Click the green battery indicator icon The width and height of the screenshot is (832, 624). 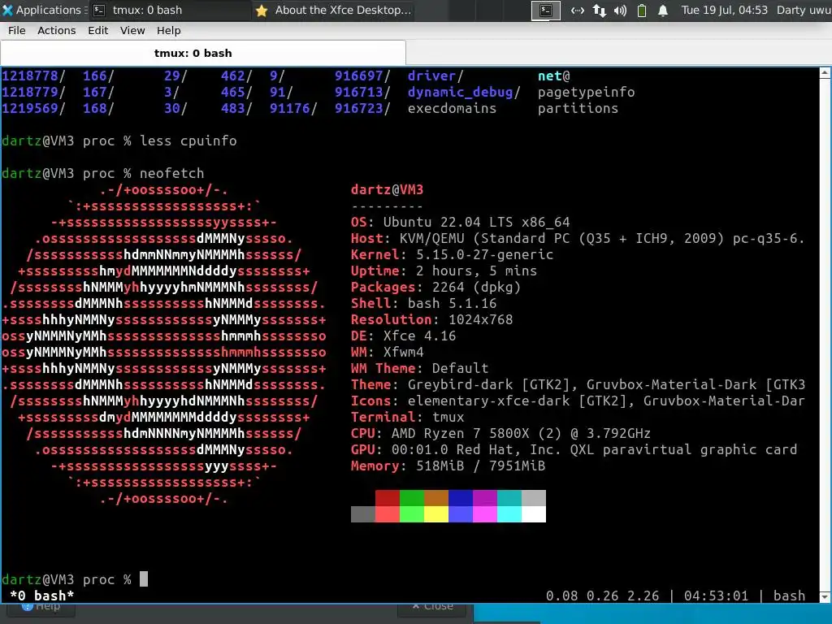coord(642,10)
